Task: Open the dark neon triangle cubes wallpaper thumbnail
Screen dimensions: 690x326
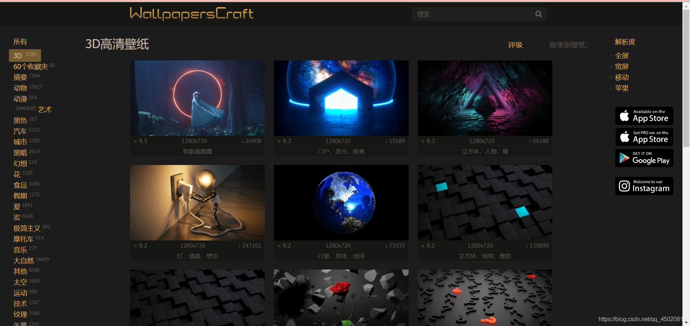Action: (485, 98)
